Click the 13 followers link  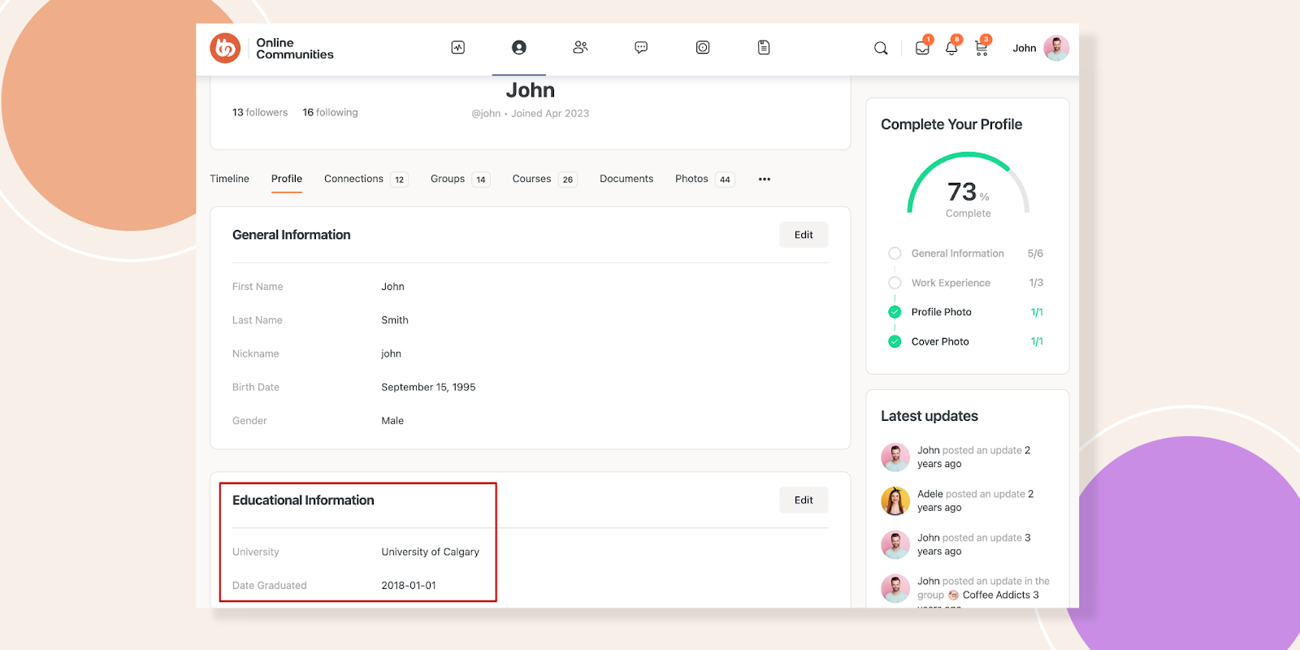click(x=260, y=112)
